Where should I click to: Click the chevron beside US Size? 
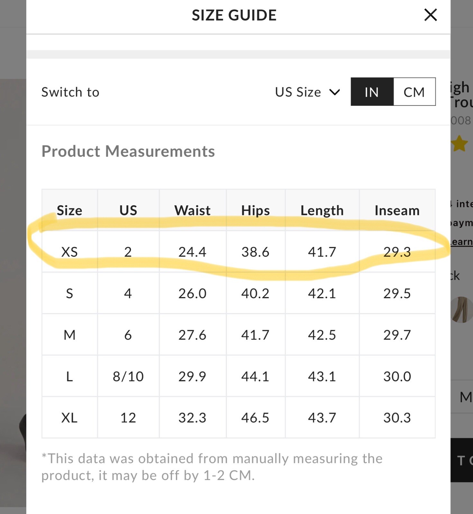point(335,93)
